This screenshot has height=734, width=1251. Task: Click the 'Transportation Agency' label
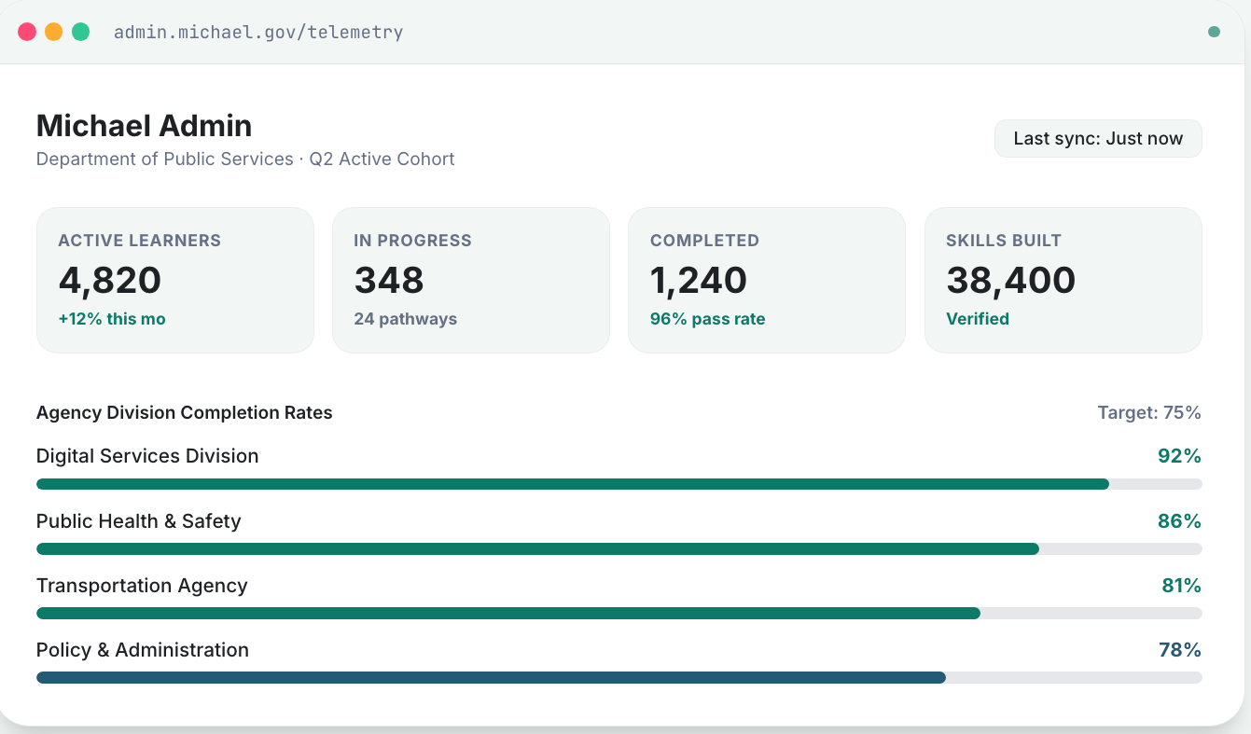(x=142, y=586)
